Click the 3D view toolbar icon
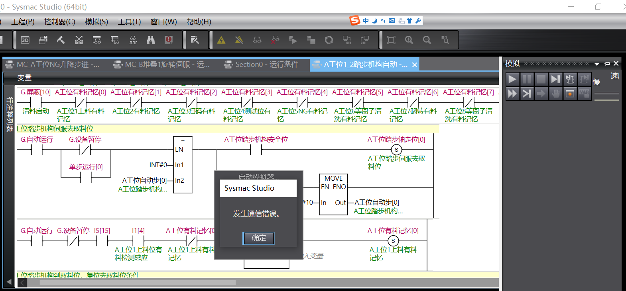This screenshot has height=291, width=626. click(x=25, y=40)
